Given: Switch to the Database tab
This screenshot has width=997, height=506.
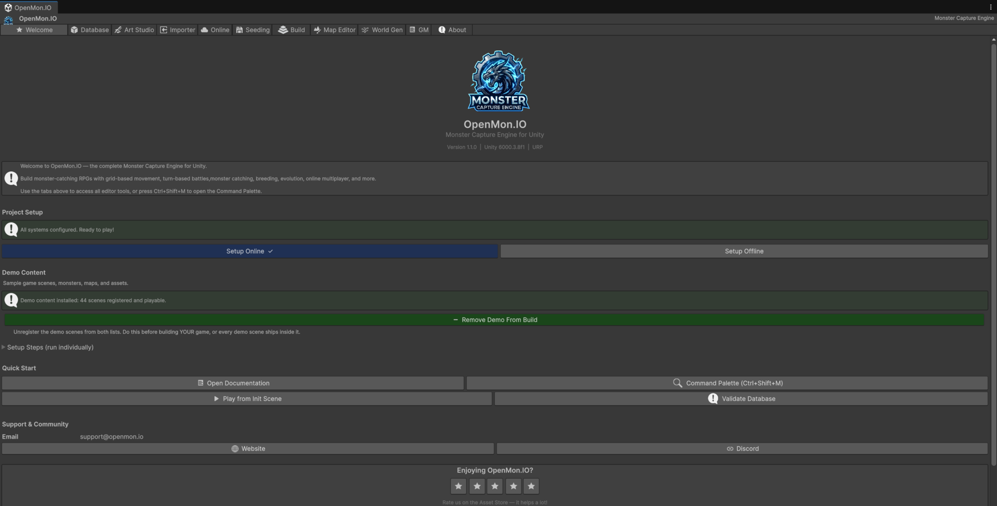Looking at the screenshot, I should 90,30.
